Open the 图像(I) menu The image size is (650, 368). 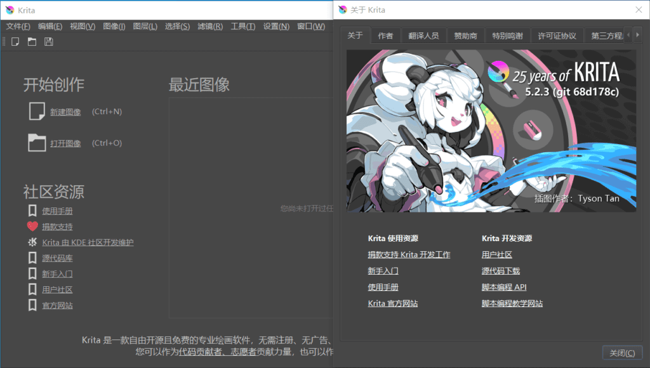pos(114,27)
